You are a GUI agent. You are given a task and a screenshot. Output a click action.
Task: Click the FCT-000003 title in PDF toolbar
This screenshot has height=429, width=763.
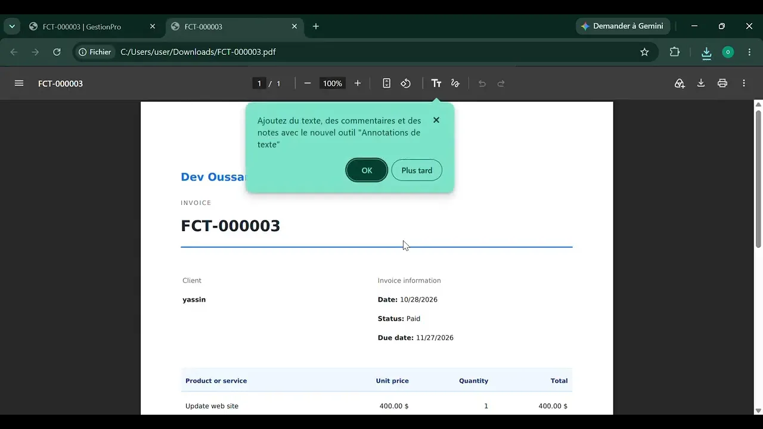(x=60, y=83)
